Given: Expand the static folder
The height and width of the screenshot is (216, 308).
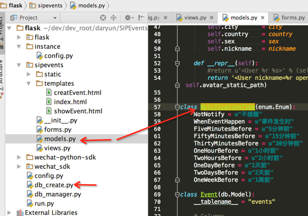Looking at the screenshot, I should pyautogui.click(x=28, y=75).
